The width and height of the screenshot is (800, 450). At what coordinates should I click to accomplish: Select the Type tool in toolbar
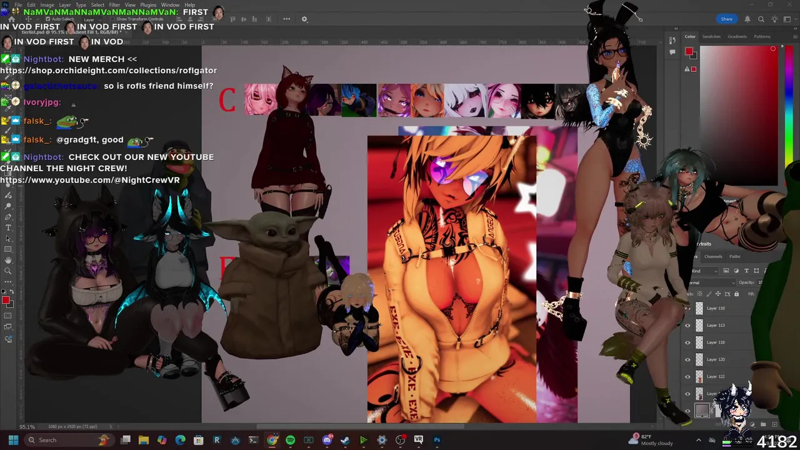point(8,227)
